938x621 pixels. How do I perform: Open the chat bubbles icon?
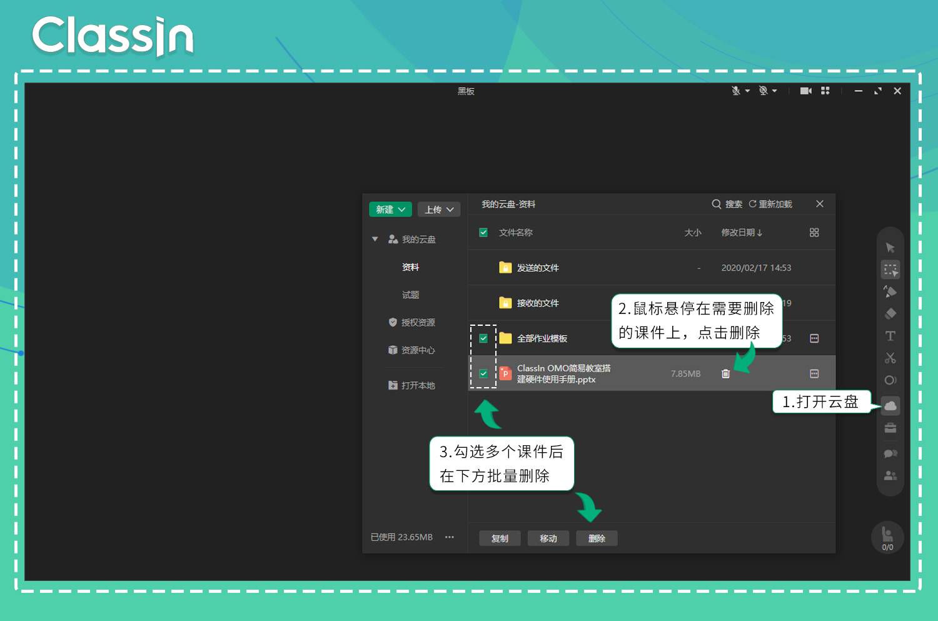[890, 453]
